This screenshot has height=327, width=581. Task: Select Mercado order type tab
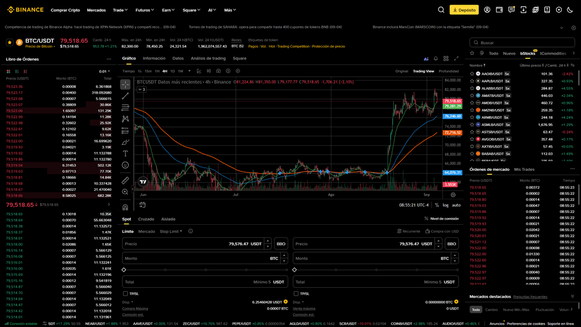coord(146,232)
